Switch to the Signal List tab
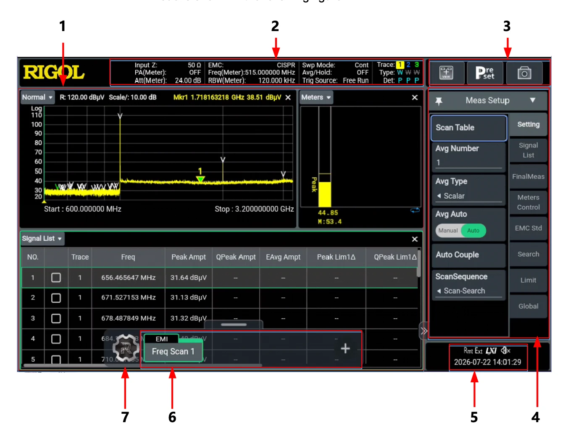This screenshot has height=431, width=563. click(528, 150)
